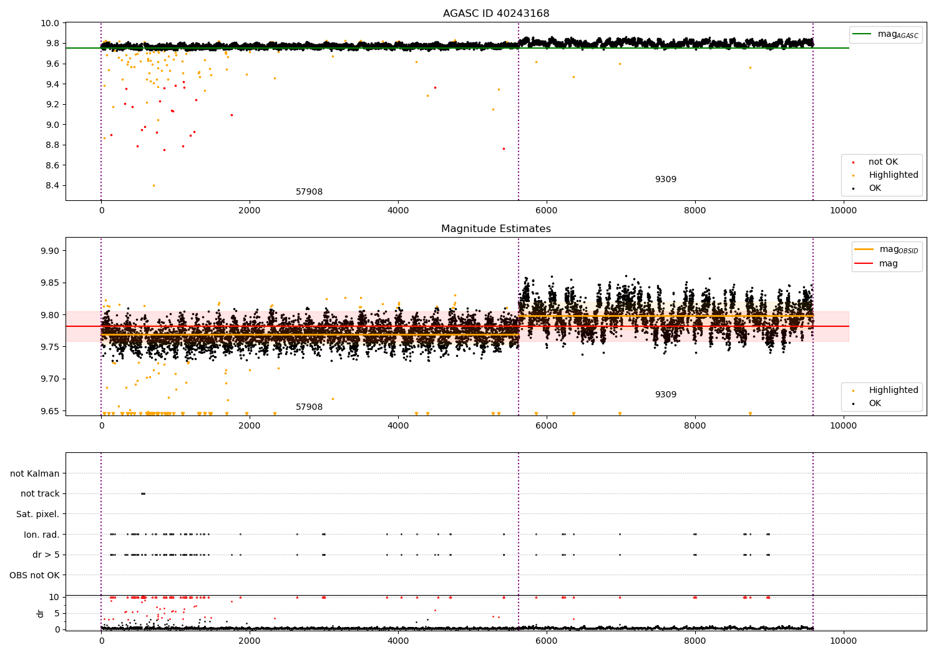Click the '9.90' y-axis tick in middle plot
Viewport: 936px width, 655px height.
[x=51, y=251]
